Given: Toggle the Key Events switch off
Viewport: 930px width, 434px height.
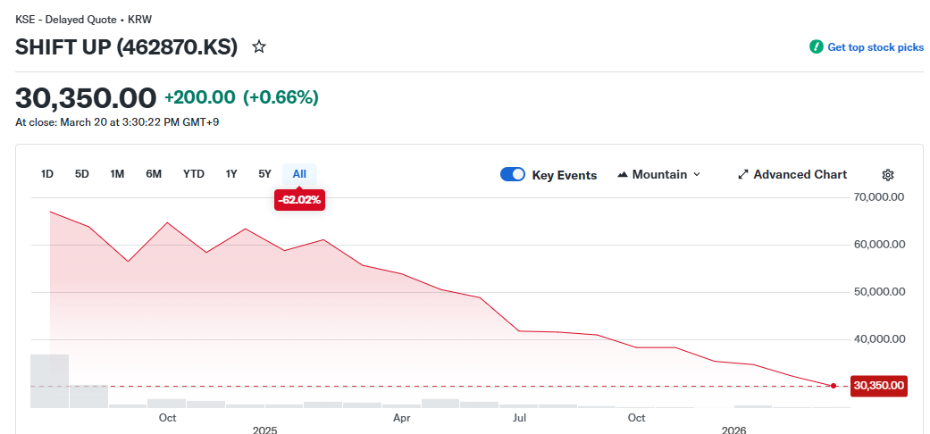Looking at the screenshot, I should pyautogui.click(x=513, y=174).
